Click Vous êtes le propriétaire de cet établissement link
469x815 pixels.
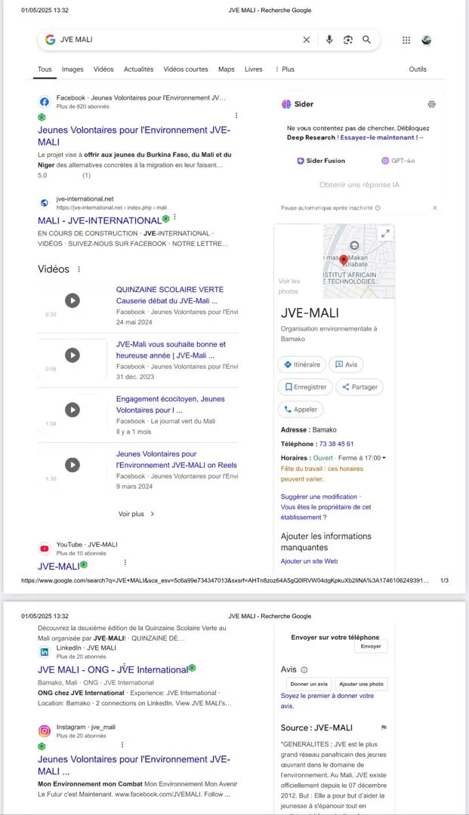(326, 512)
